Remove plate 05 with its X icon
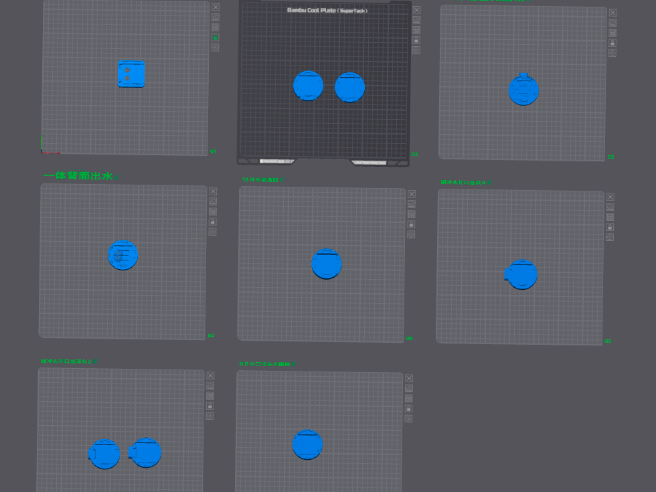 click(412, 193)
